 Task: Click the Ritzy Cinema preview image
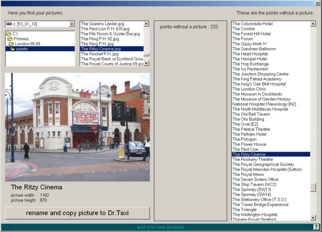click(x=77, y=127)
